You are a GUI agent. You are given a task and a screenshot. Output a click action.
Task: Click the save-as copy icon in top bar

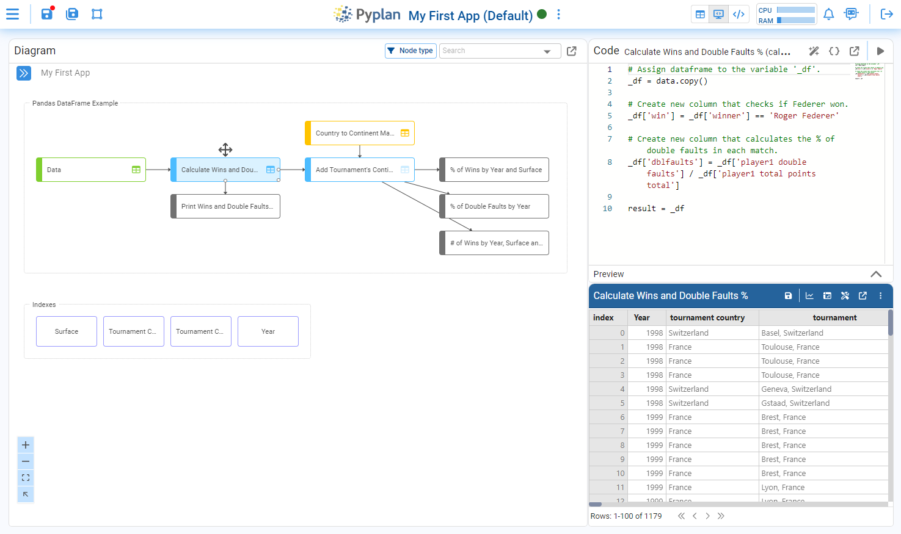point(72,14)
